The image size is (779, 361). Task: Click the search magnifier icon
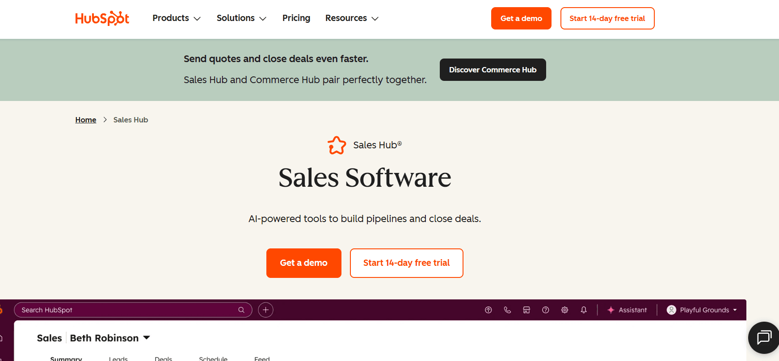coord(241,310)
